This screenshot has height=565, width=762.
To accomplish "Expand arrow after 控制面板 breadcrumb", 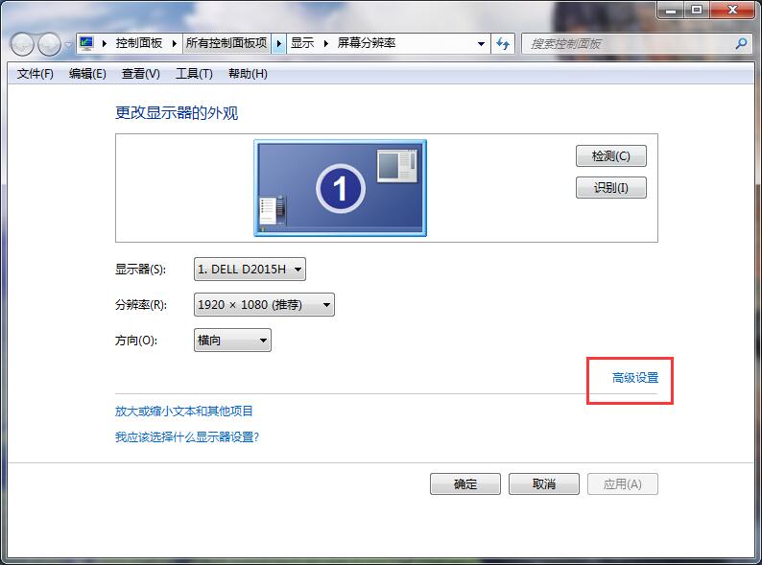I will click(175, 44).
